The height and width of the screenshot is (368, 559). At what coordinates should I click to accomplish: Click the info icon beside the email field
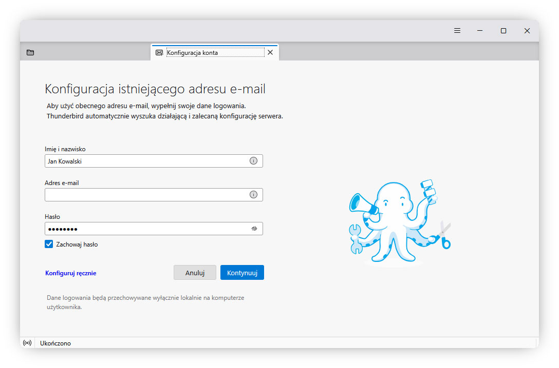click(253, 194)
